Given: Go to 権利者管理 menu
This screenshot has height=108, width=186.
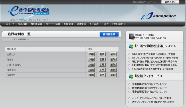Looking at the screenshot, I should (x=37, y=24).
